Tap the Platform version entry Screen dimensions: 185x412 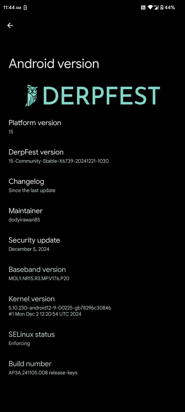point(92,127)
